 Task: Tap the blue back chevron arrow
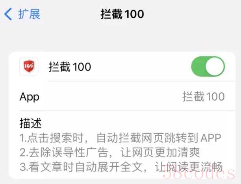pyautogui.click(x=8, y=14)
